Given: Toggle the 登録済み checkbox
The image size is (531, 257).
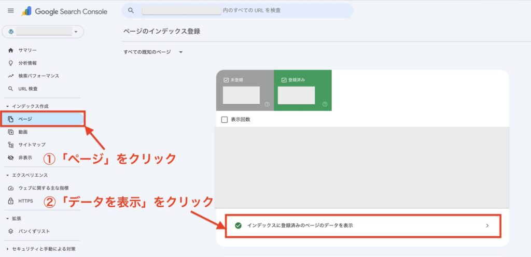Looking at the screenshot, I should click(x=284, y=80).
